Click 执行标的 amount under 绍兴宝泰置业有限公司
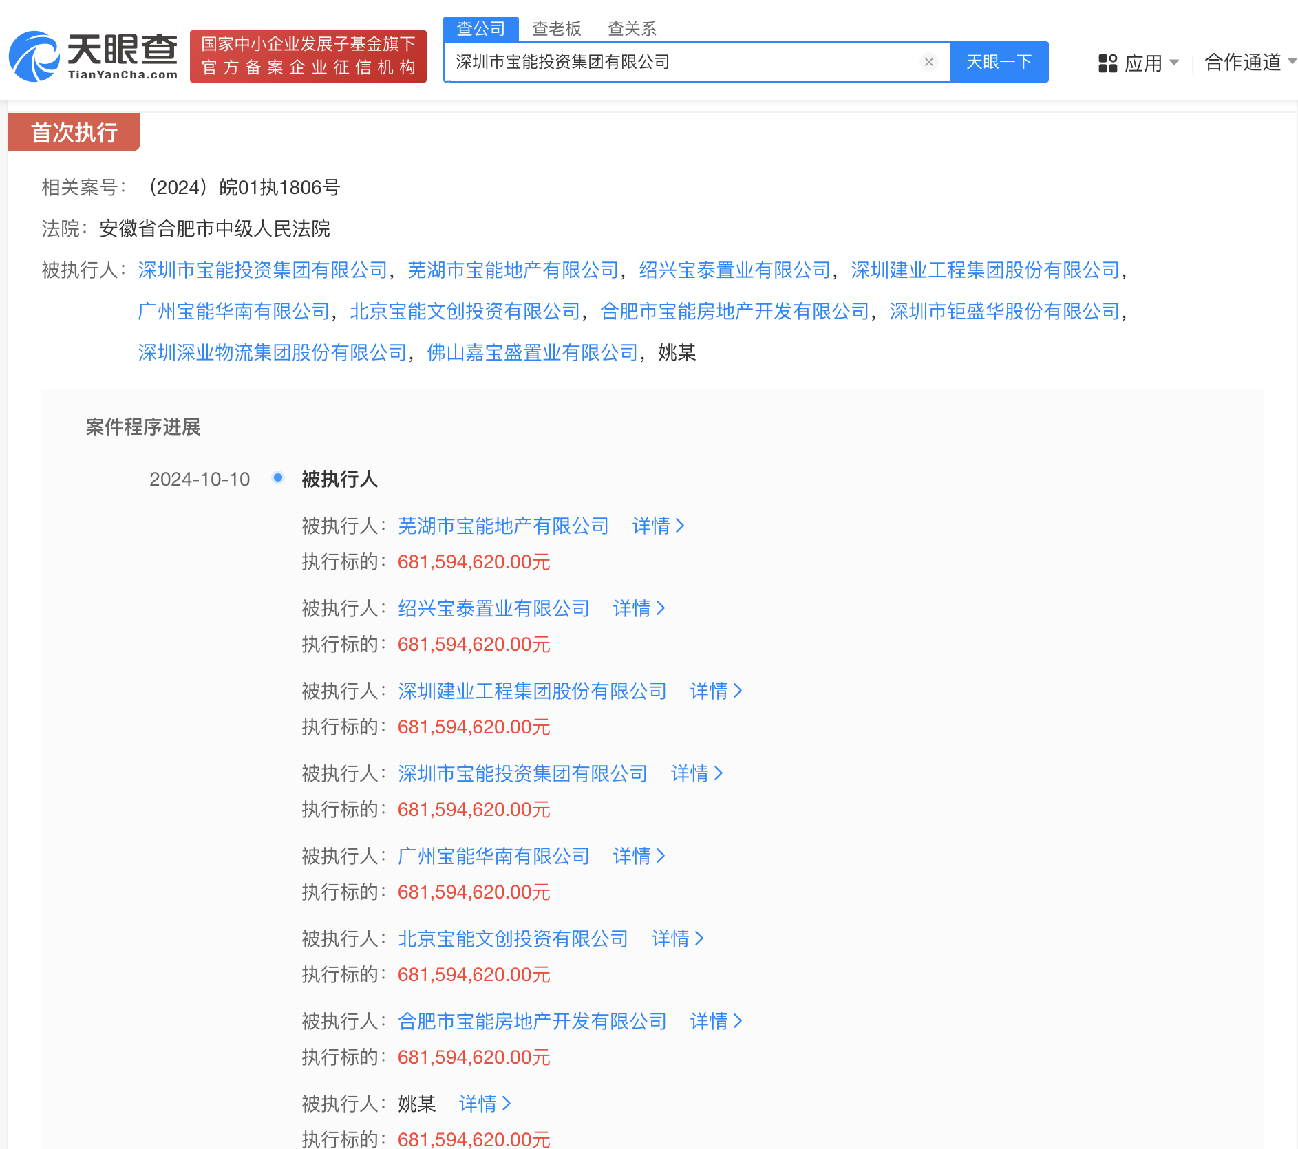 pyautogui.click(x=474, y=645)
